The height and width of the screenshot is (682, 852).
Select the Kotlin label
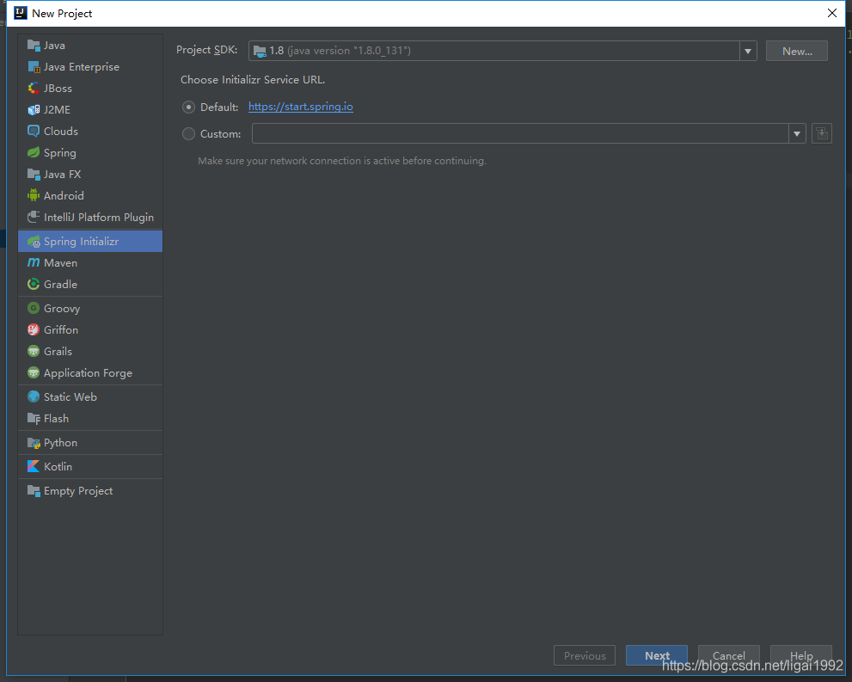pyautogui.click(x=58, y=467)
